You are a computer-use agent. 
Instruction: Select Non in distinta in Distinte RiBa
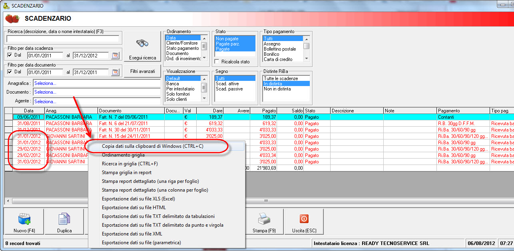click(286, 89)
